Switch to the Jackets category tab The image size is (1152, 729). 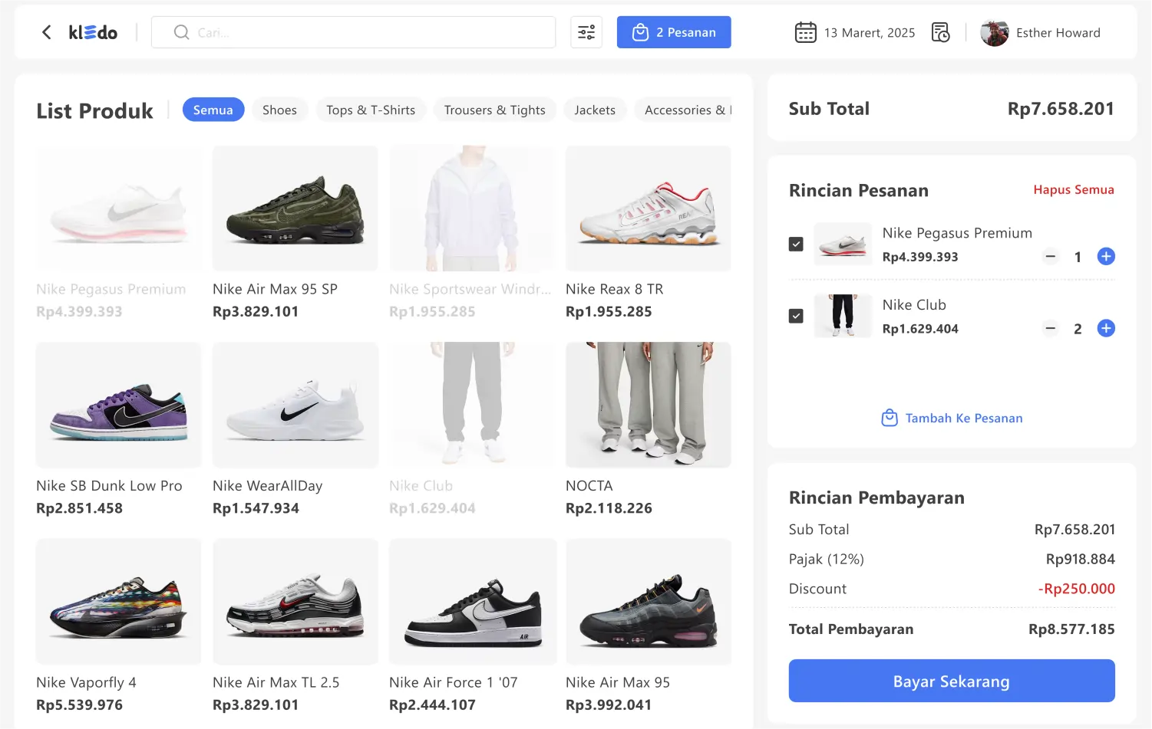coord(595,110)
